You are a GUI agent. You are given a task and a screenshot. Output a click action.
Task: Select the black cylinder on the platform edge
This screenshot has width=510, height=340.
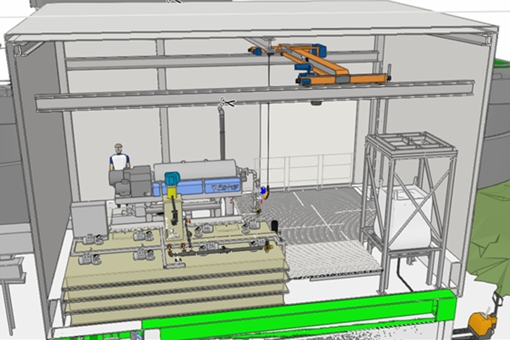tap(275, 226)
